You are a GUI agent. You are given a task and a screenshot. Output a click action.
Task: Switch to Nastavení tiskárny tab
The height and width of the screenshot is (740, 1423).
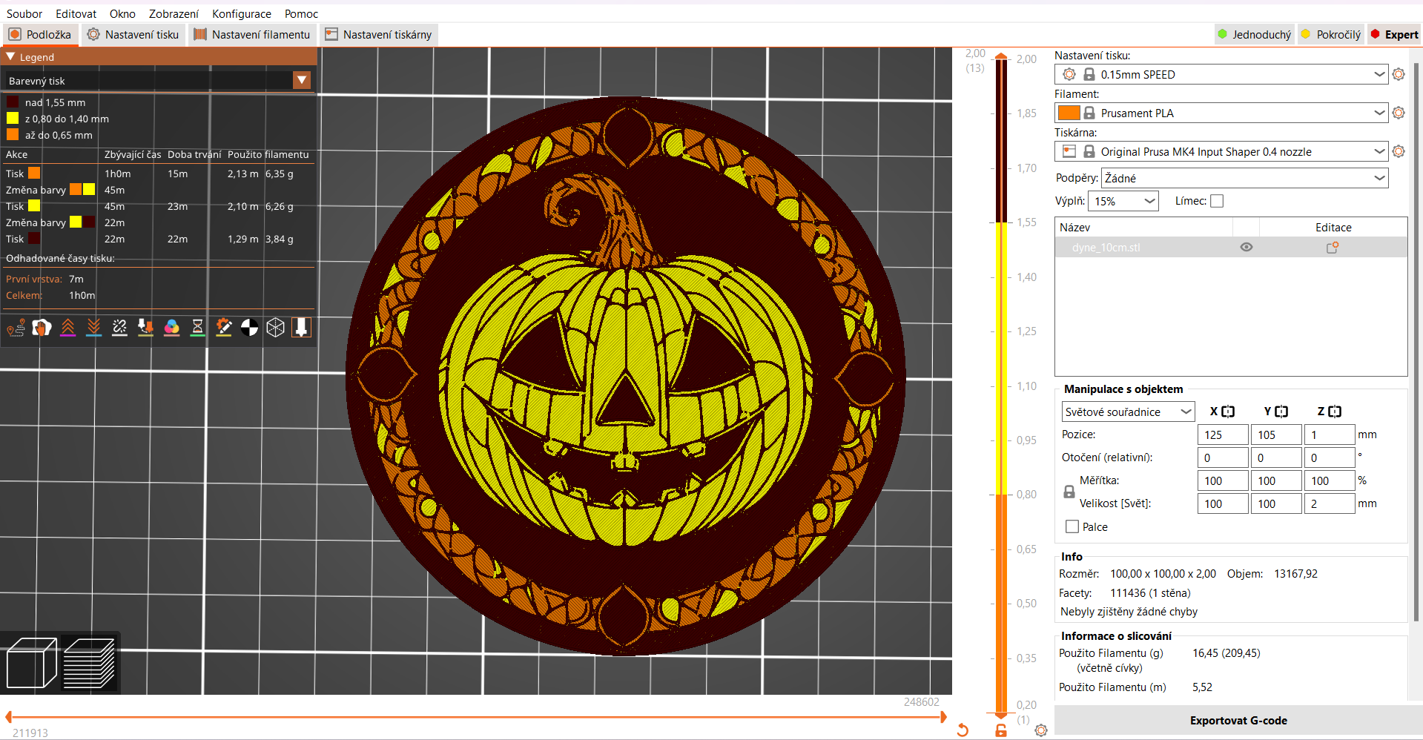[x=378, y=34]
